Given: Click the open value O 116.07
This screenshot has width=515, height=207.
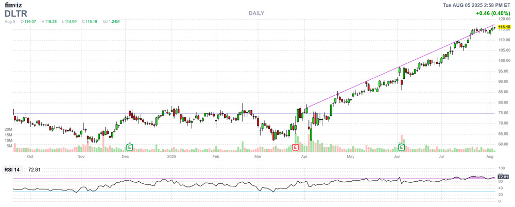Looking at the screenshot, I should [x=28, y=21].
